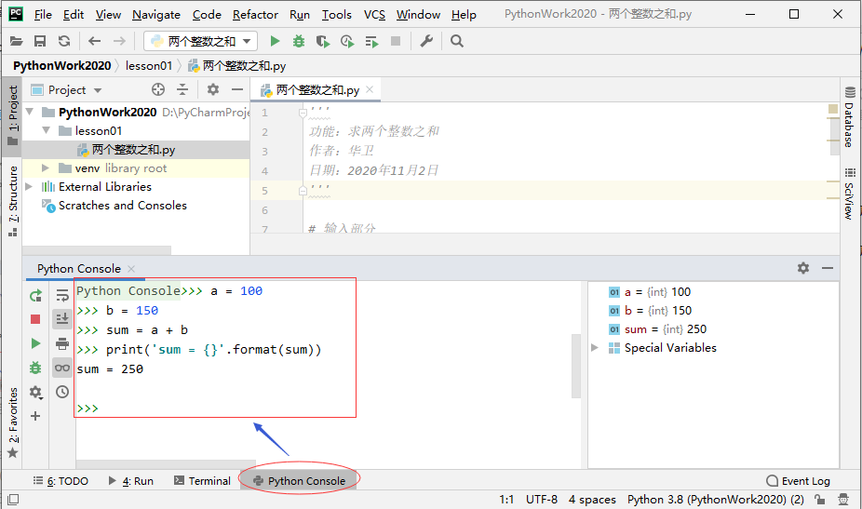
Task: Navigate forward with the right arrow
Action: tap(119, 41)
